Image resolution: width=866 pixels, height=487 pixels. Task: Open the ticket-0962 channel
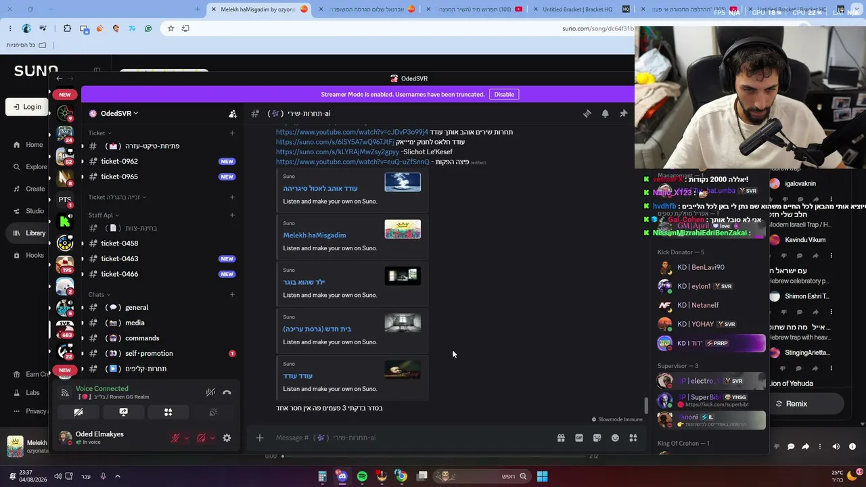pos(162,162)
